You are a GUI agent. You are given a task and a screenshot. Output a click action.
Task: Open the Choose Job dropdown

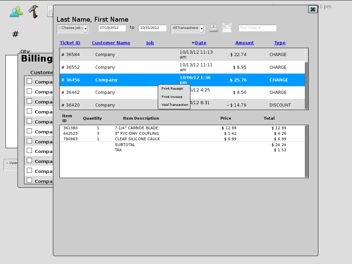72,29
